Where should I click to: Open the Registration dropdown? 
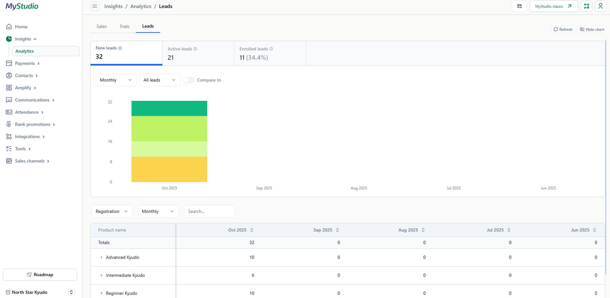tap(112, 211)
